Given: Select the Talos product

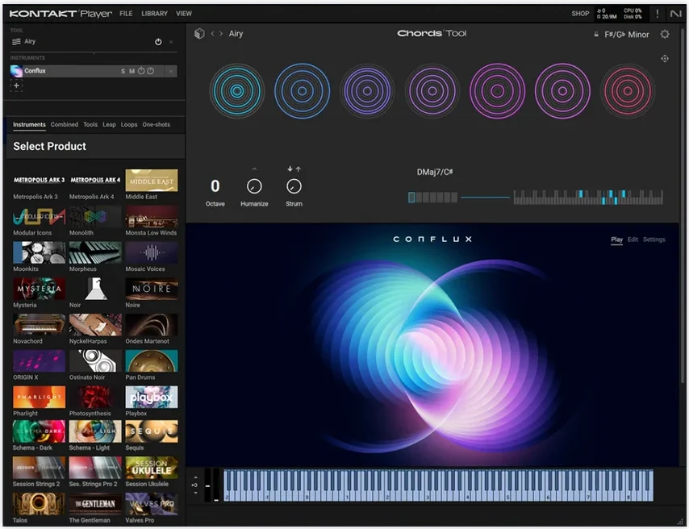Looking at the screenshot, I should (x=39, y=508).
